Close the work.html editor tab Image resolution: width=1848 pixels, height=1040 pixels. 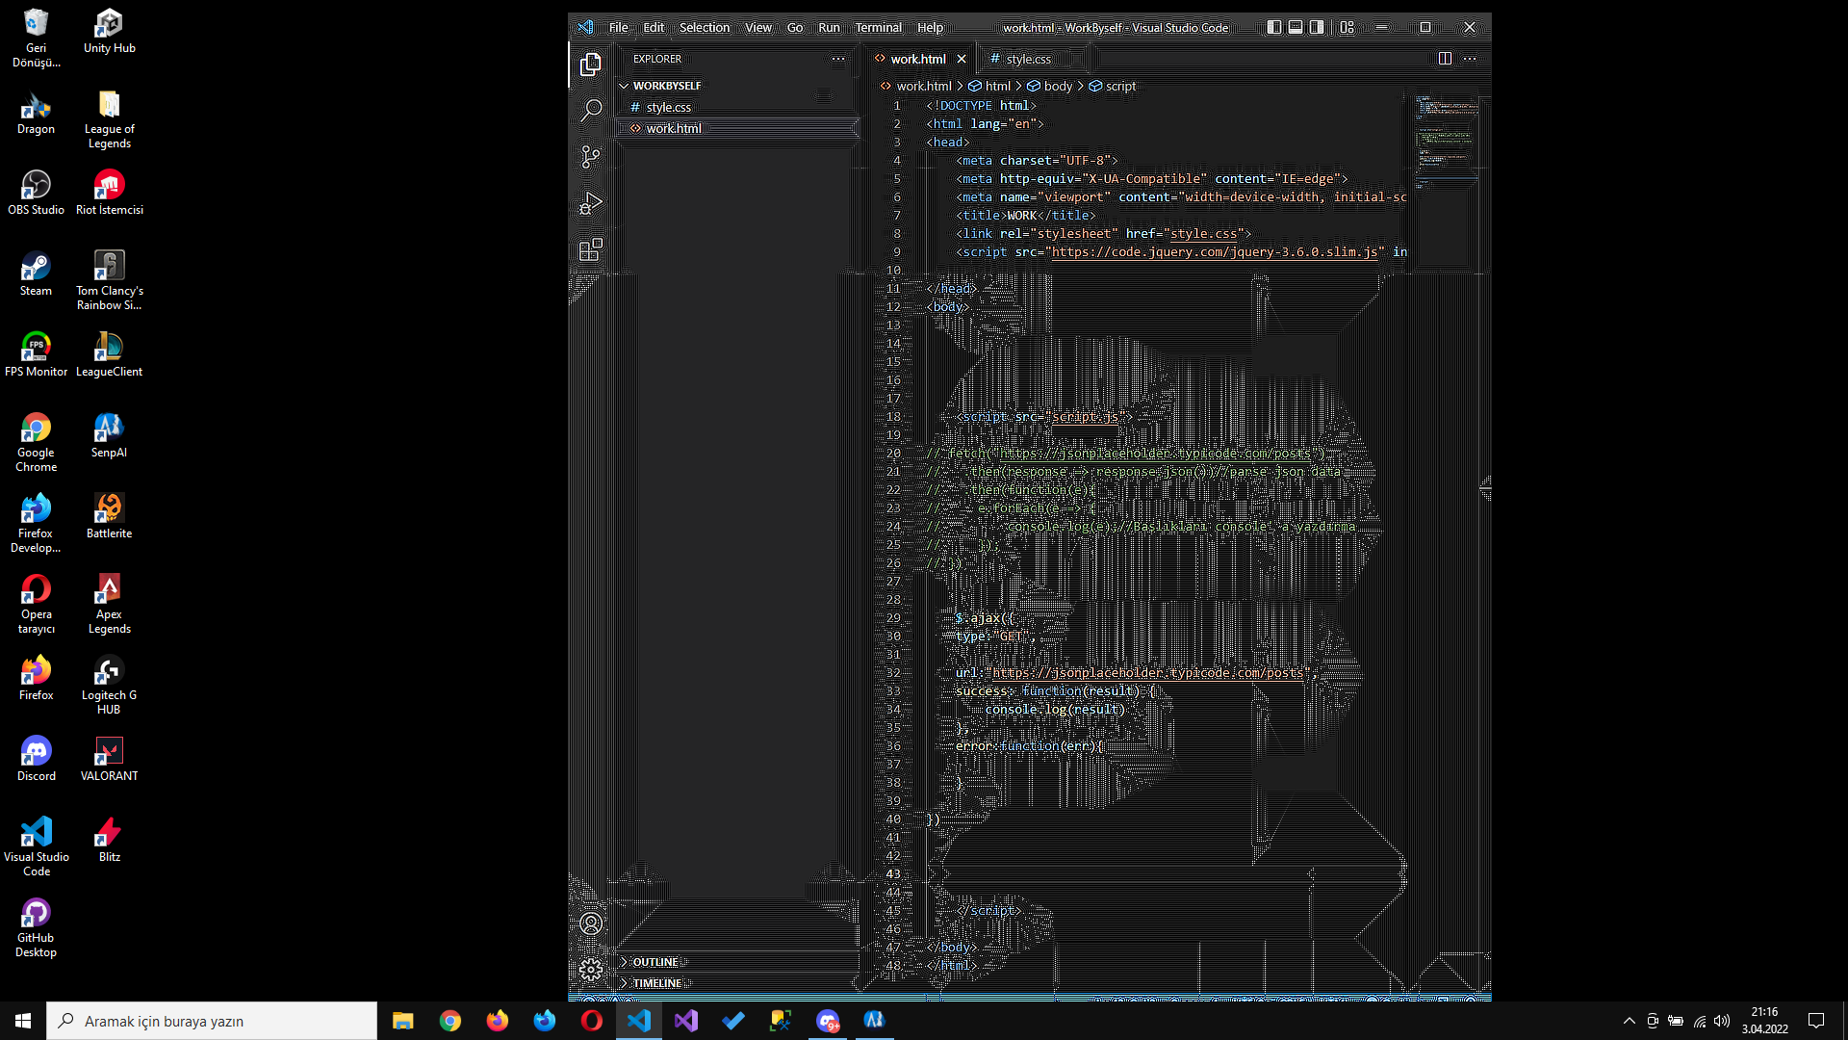tap(962, 59)
